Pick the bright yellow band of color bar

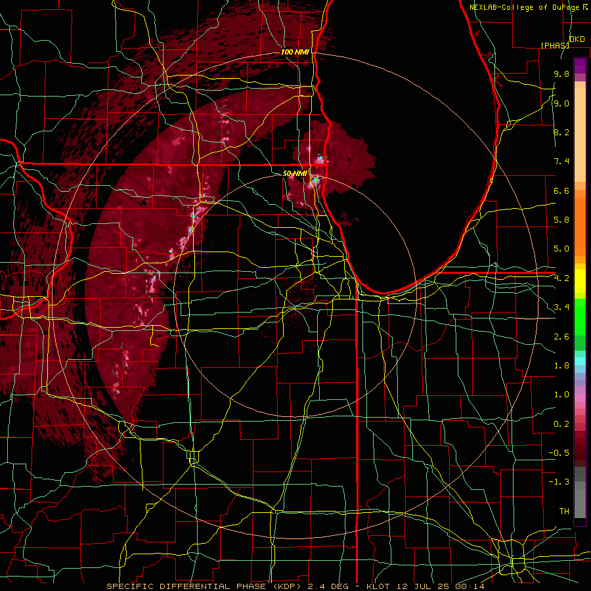point(580,281)
